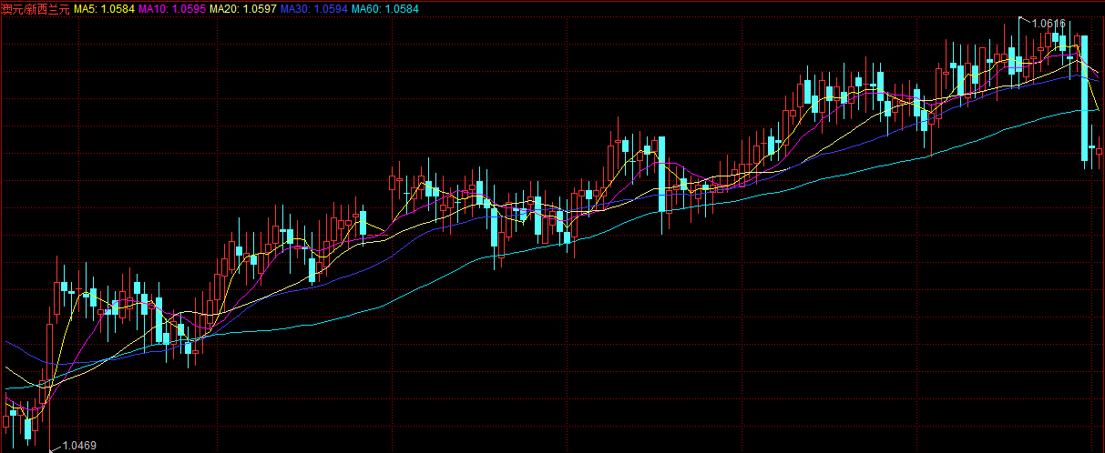Viewport: 1105px width, 453px height.
Task: Select the blue MA30 line at left edge
Action: tap(9, 345)
